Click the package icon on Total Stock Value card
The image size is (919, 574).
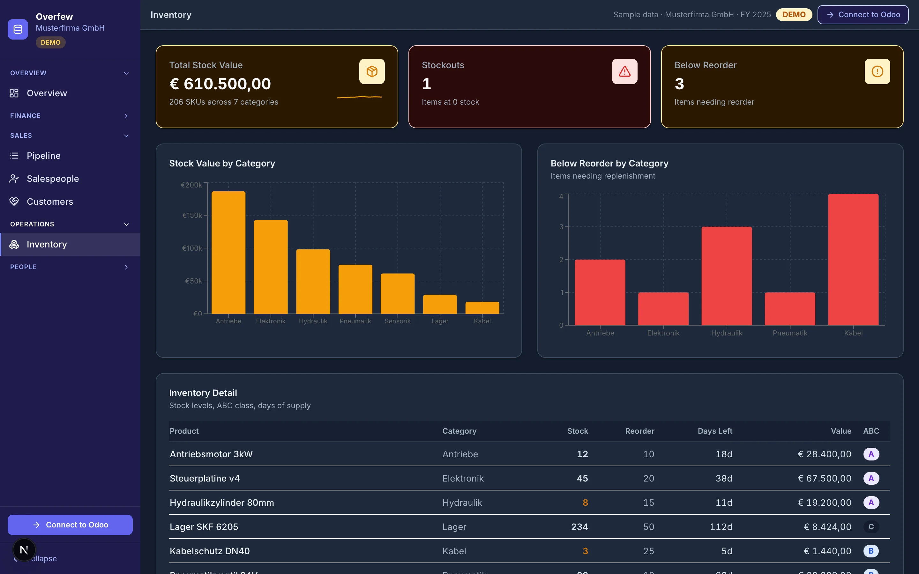[x=372, y=71]
